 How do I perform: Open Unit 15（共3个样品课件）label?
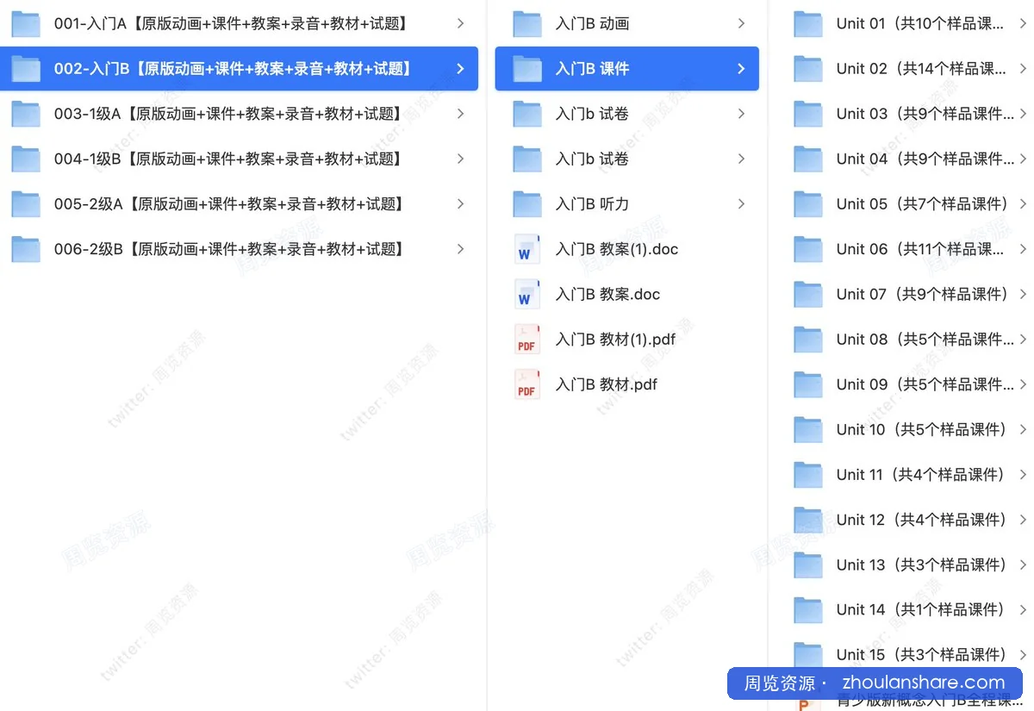(924, 655)
